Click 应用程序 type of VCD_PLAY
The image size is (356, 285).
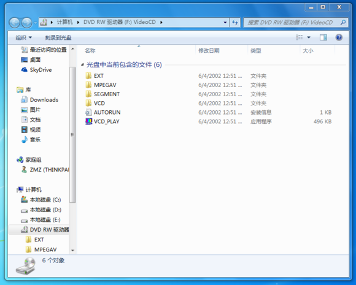tap(261, 121)
